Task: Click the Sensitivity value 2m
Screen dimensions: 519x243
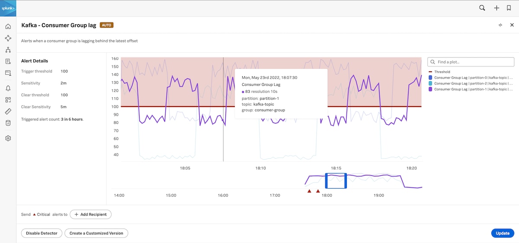Action: click(x=63, y=83)
